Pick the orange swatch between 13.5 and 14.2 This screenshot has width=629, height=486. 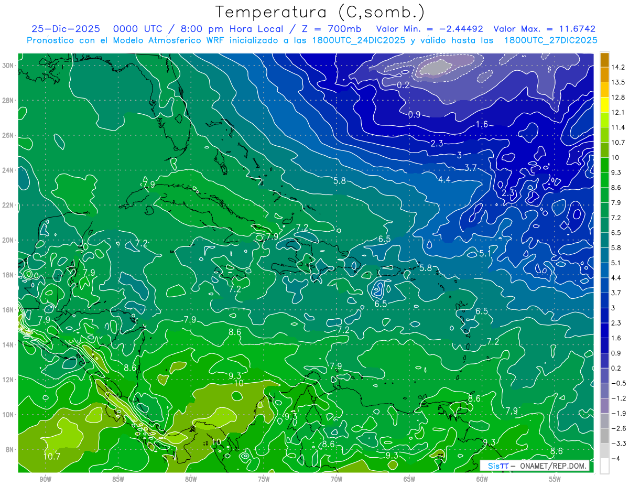click(604, 74)
